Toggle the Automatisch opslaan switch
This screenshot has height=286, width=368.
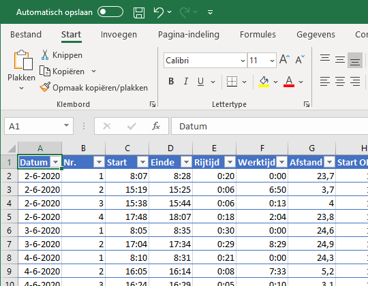[x=110, y=12]
